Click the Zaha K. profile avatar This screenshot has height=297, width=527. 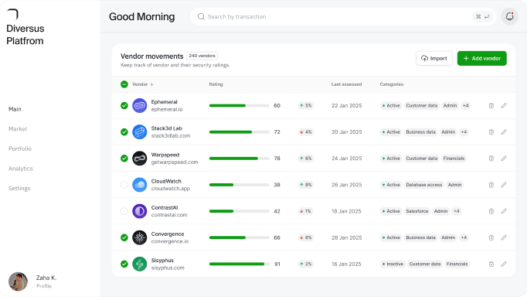coord(18,282)
